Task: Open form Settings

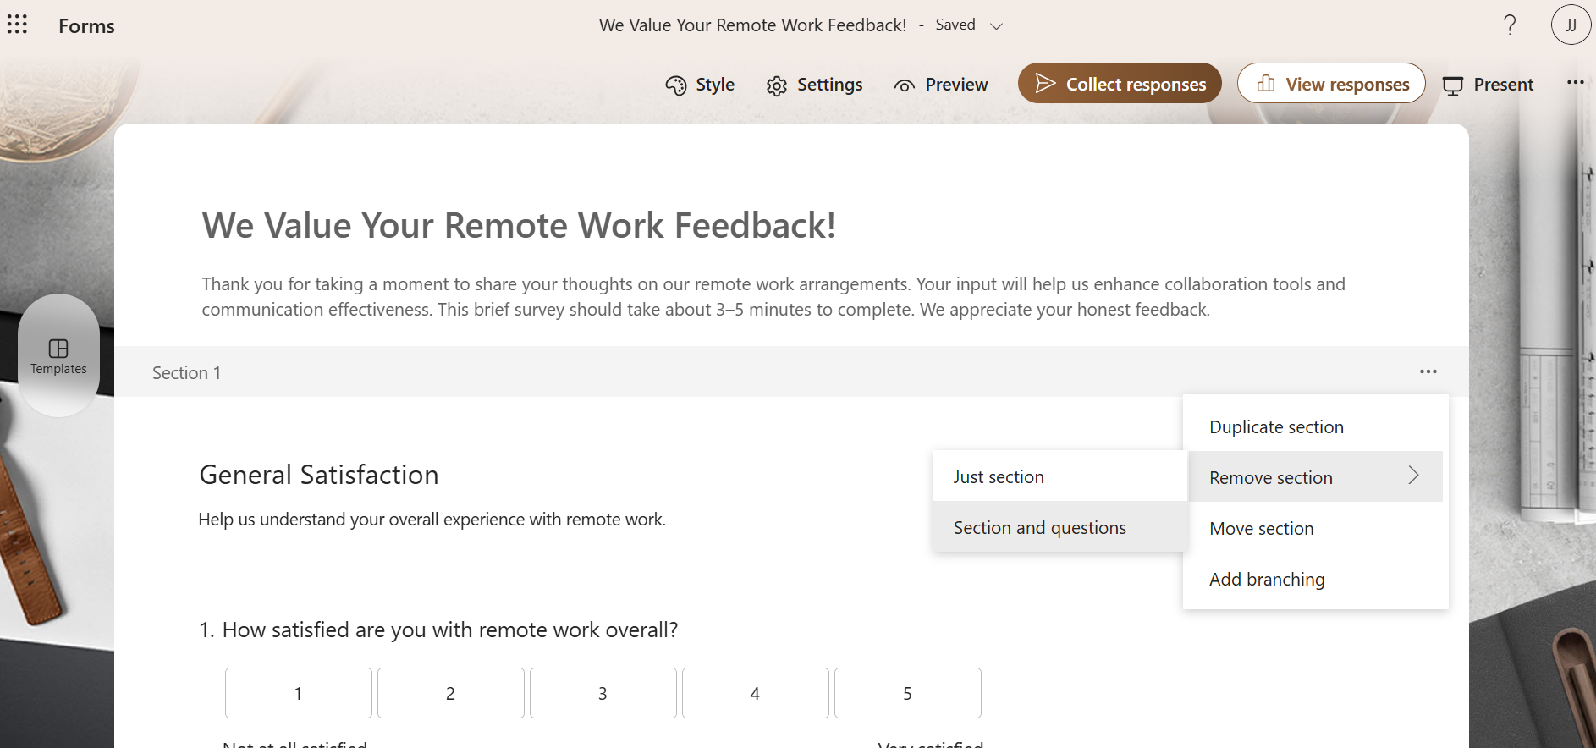Action: 814,85
